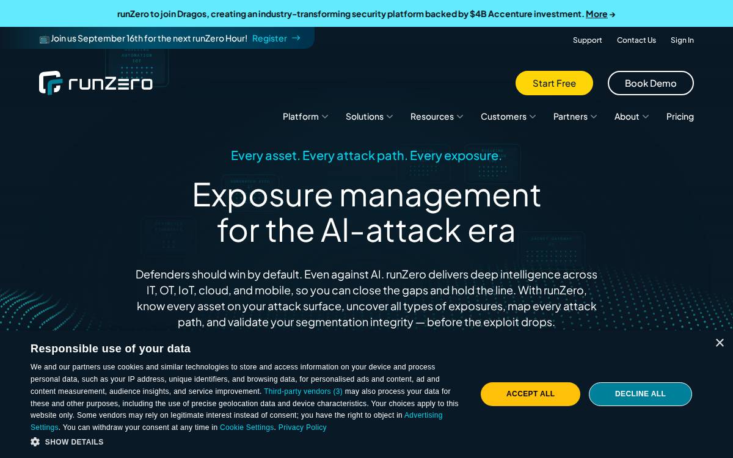The height and width of the screenshot is (458, 733).
Task: Open the Resources navigation item
Action: pos(432,117)
